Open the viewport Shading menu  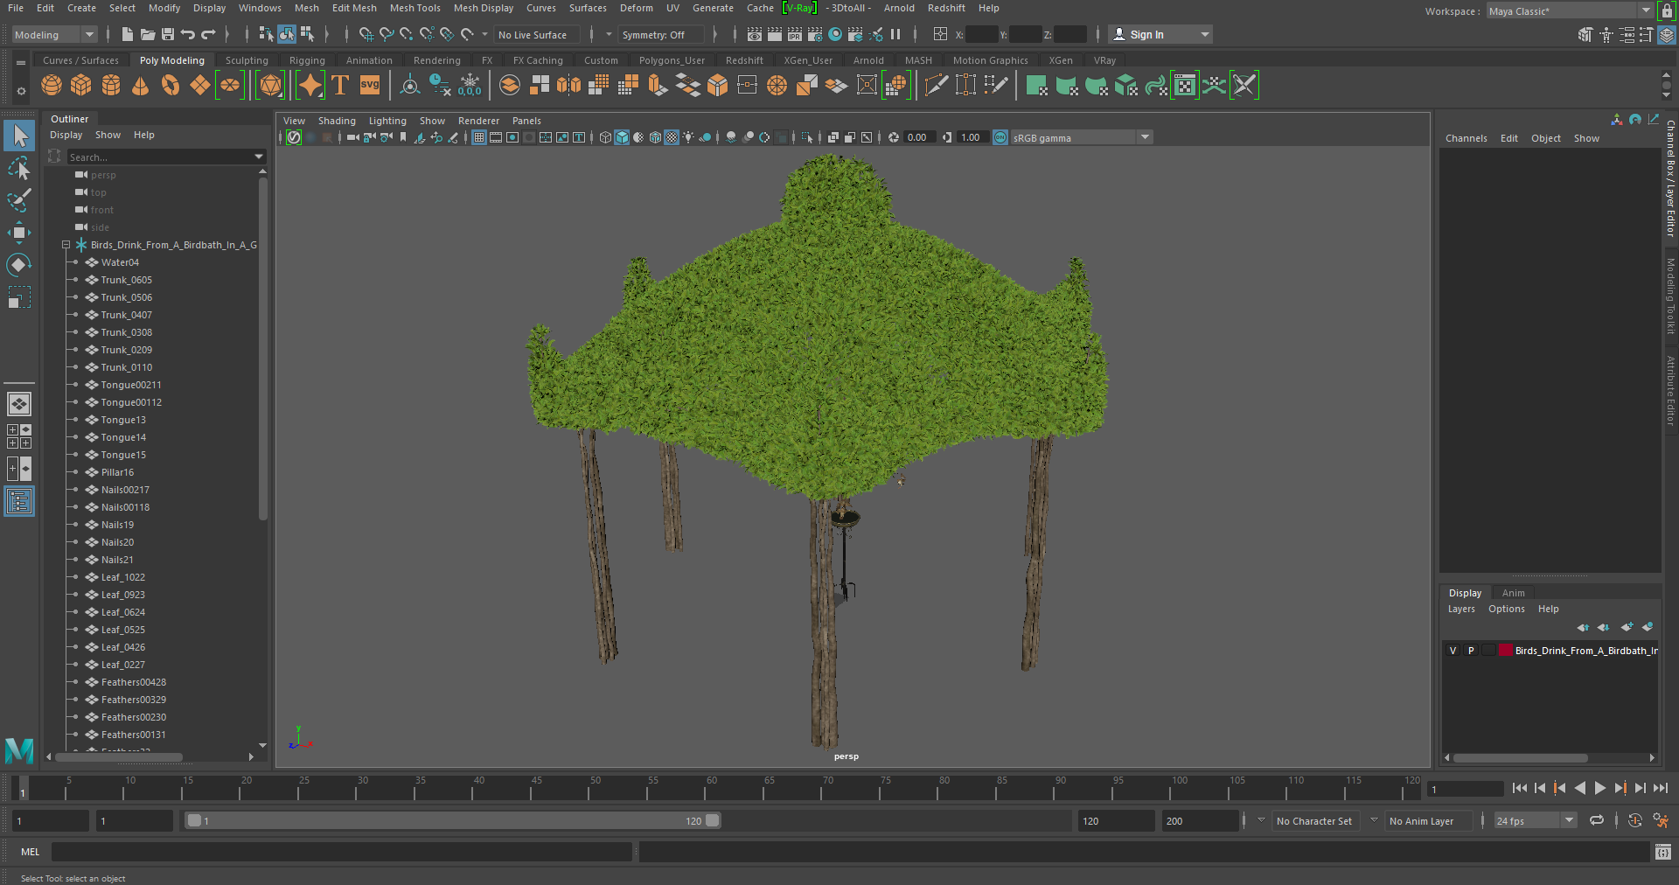coord(337,121)
